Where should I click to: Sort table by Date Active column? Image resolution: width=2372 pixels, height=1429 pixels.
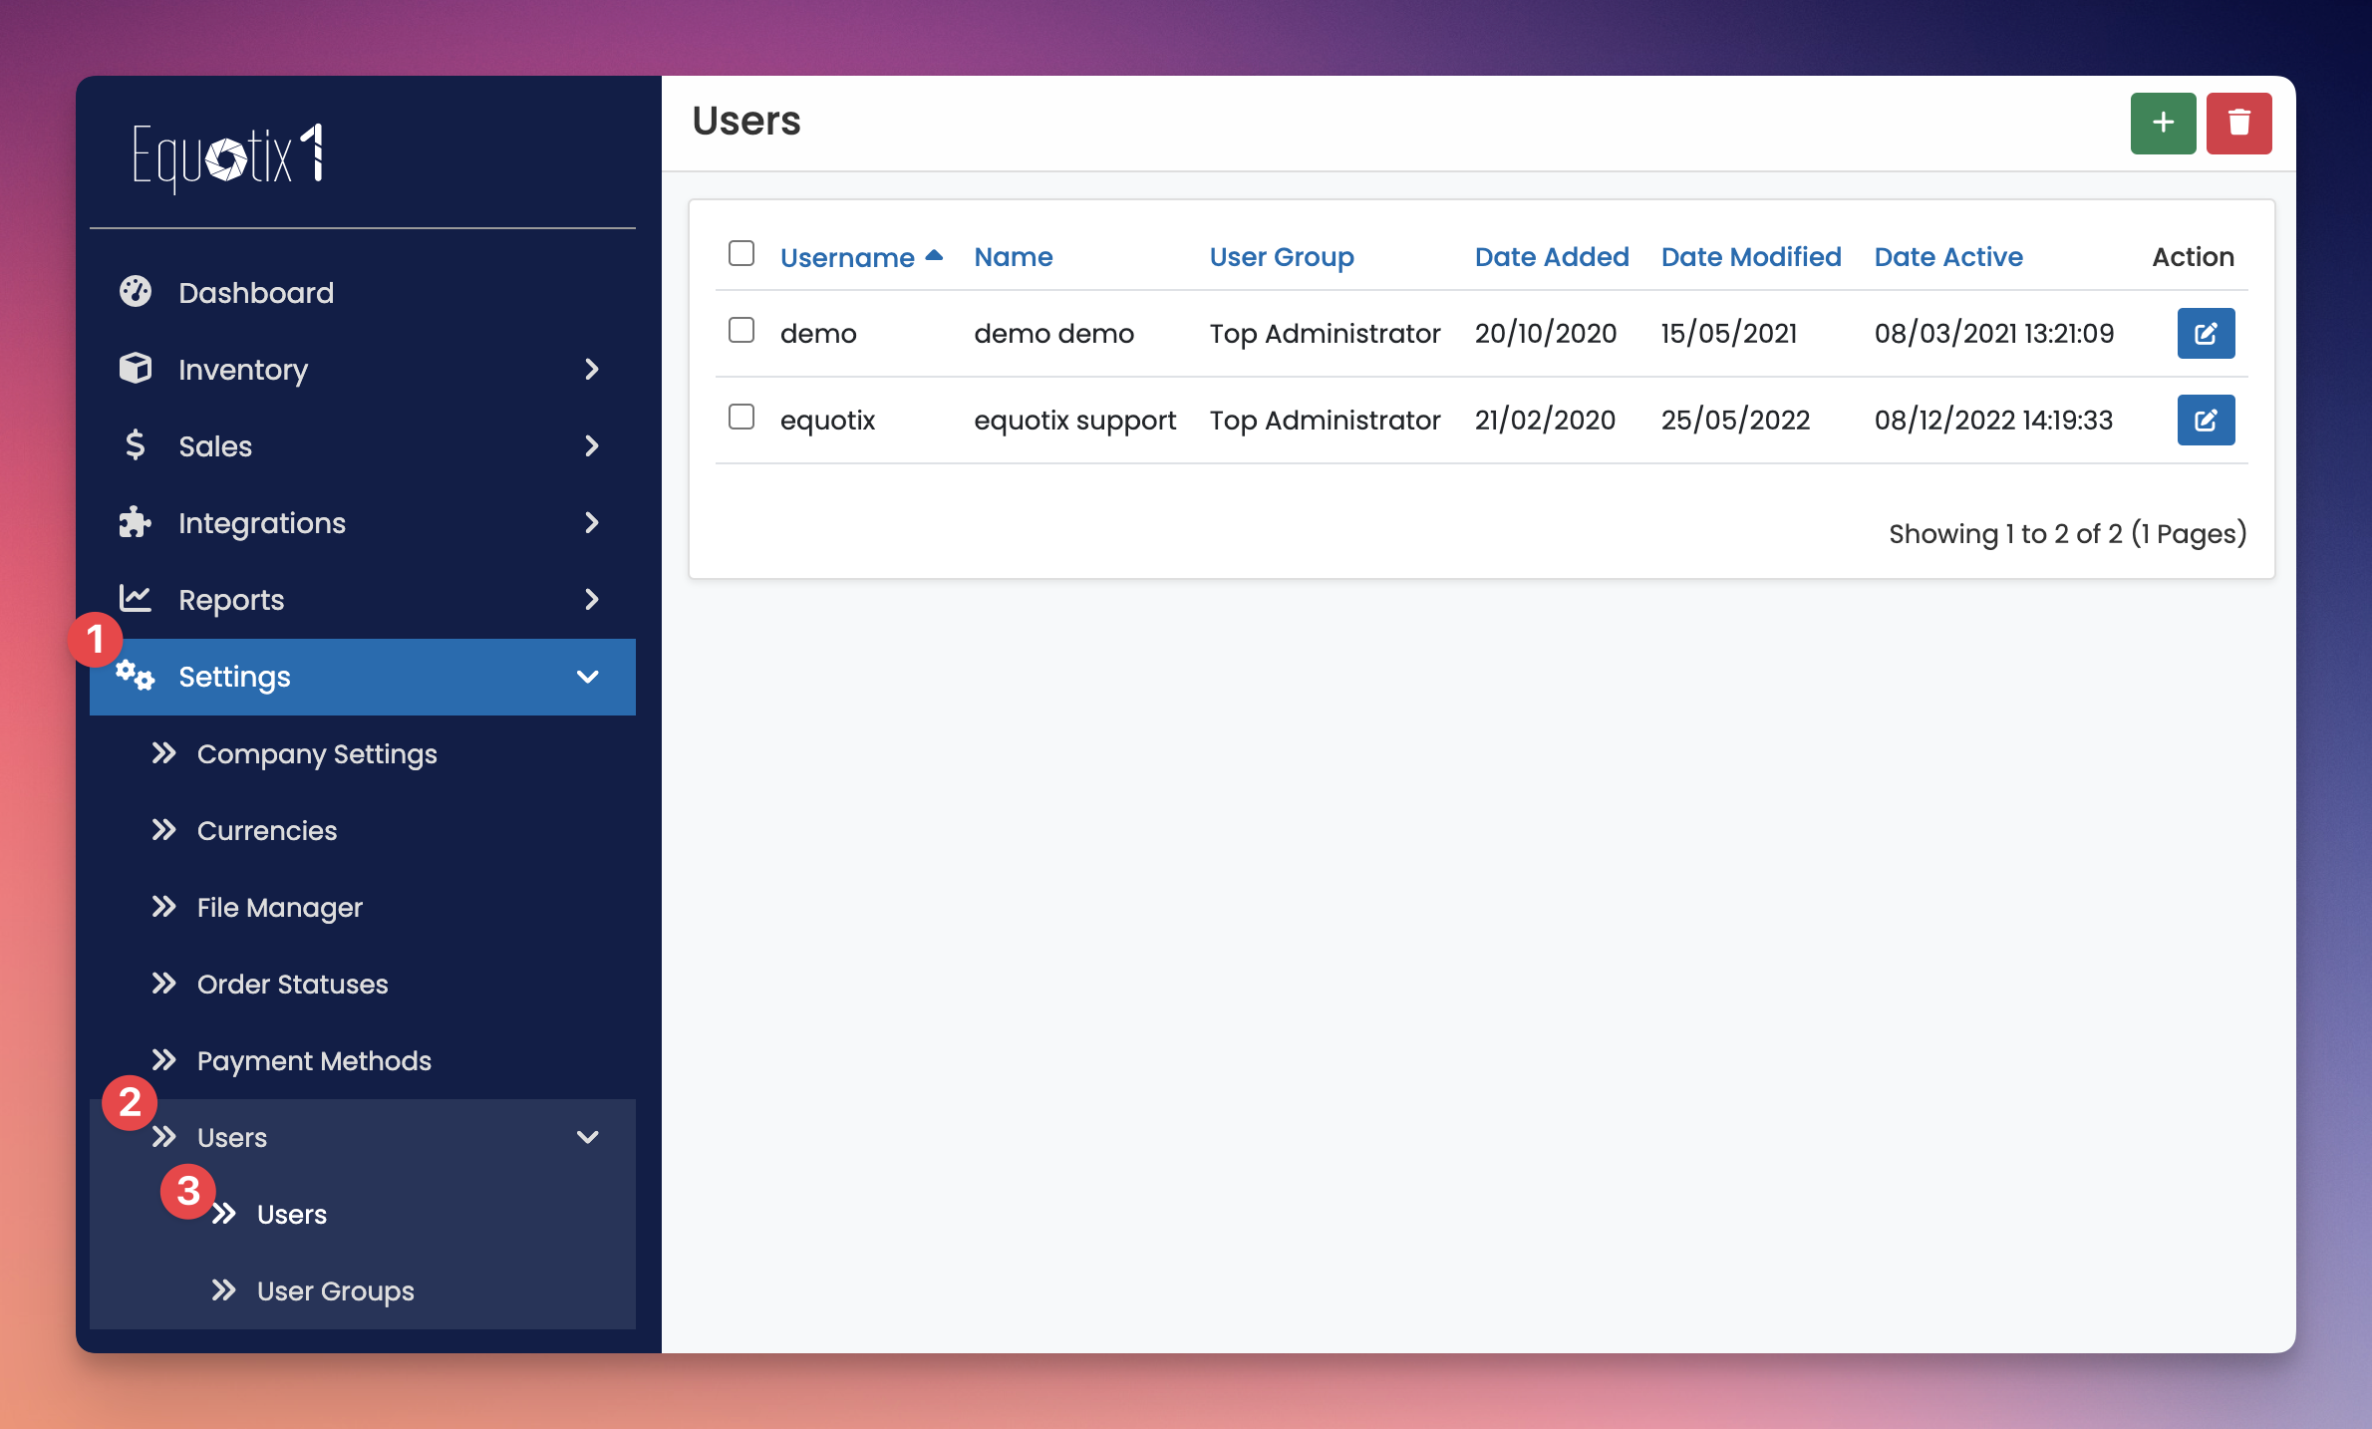point(1948,257)
